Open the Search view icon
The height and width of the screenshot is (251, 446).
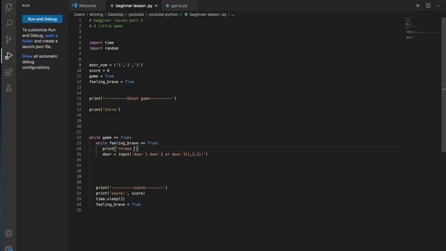pyautogui.click(x=8, y=23)
